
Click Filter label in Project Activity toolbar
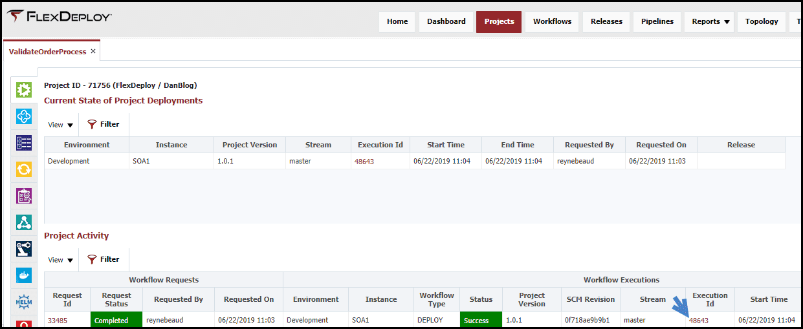(109, 259)
